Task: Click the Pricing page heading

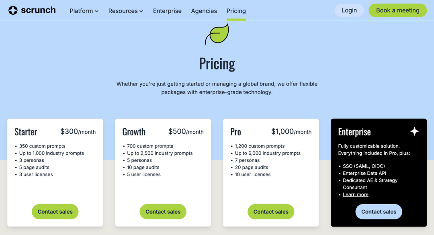Action: coord(217,63)
